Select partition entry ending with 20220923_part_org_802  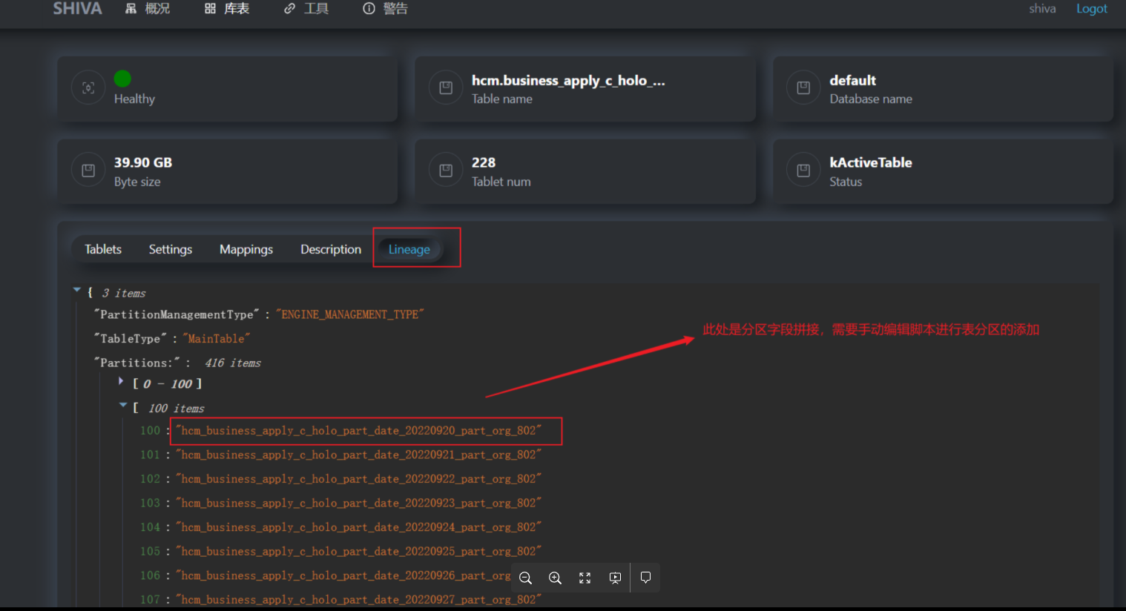[358, 503]
